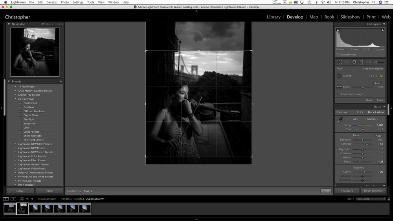
Task: Set Navigator zoom to FIT
Action: click(x=43, y=24)
